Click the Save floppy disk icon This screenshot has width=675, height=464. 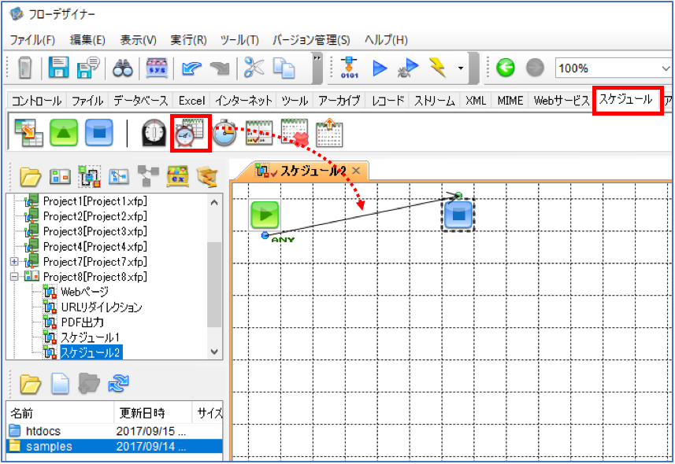58,68
